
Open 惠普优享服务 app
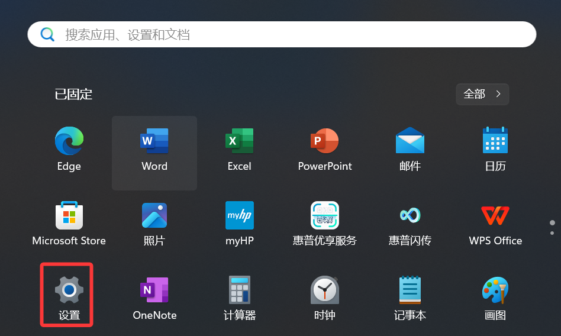[x=324, y=224]
